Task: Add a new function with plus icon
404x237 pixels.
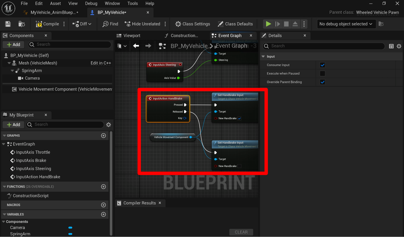Action: tap(103, 187)
